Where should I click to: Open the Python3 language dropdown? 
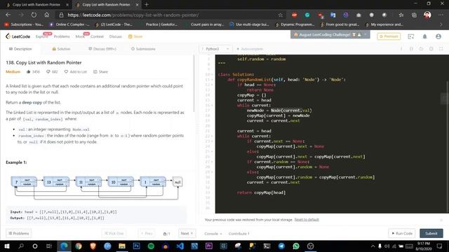(x=215, y=49)
